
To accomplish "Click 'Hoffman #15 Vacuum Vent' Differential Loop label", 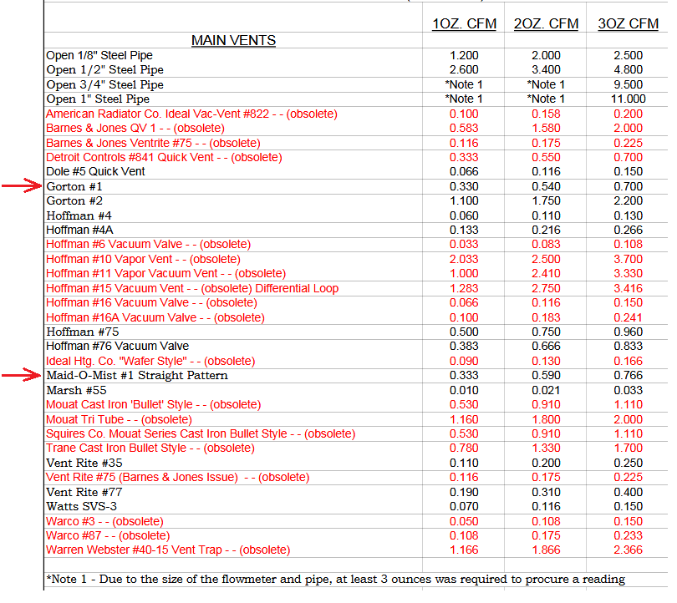I will (x=192, y=288).
